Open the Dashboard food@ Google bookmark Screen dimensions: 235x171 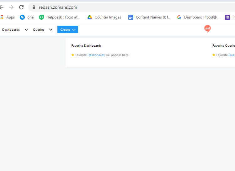point(198,17)
